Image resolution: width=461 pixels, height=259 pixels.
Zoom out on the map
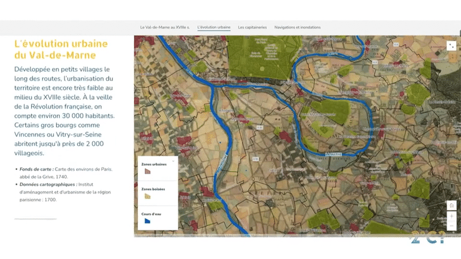[451, 225]
